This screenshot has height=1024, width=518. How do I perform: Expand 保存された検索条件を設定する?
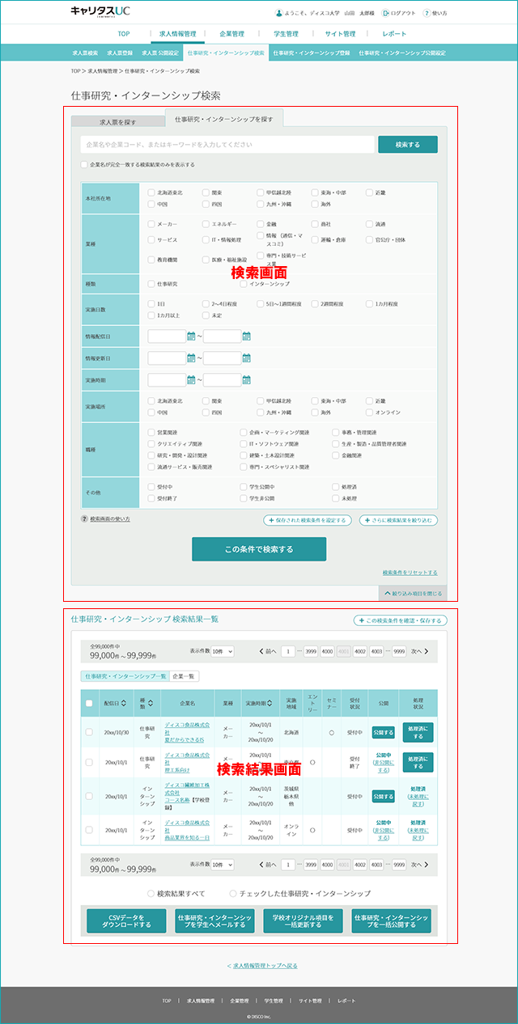(x=309, y=520)
